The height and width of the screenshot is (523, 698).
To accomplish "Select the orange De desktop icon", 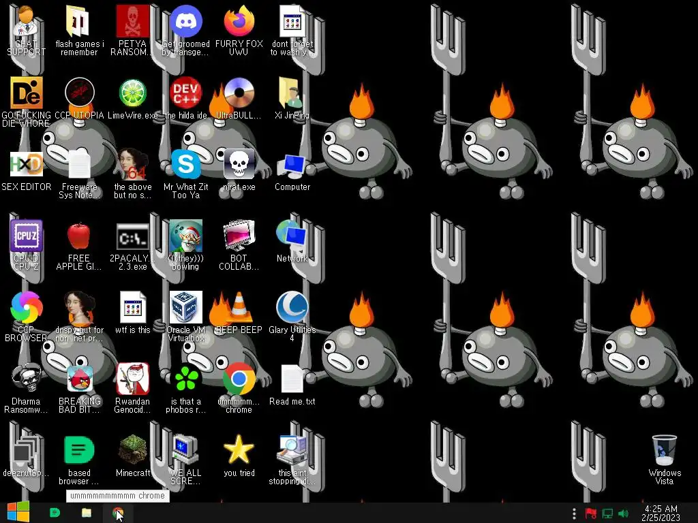I will coord(27,93).
